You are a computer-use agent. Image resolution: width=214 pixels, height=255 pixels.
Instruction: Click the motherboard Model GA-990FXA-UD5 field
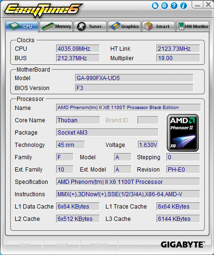(x=134, y=78)
